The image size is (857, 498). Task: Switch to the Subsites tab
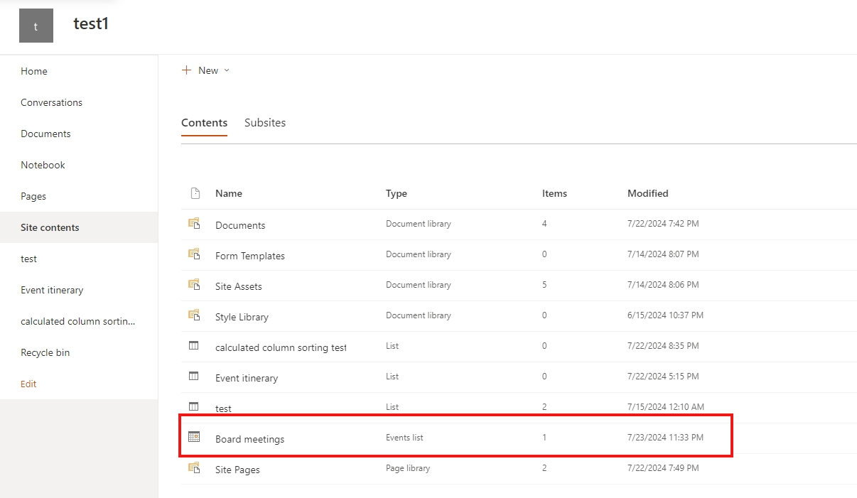[265, 122]
